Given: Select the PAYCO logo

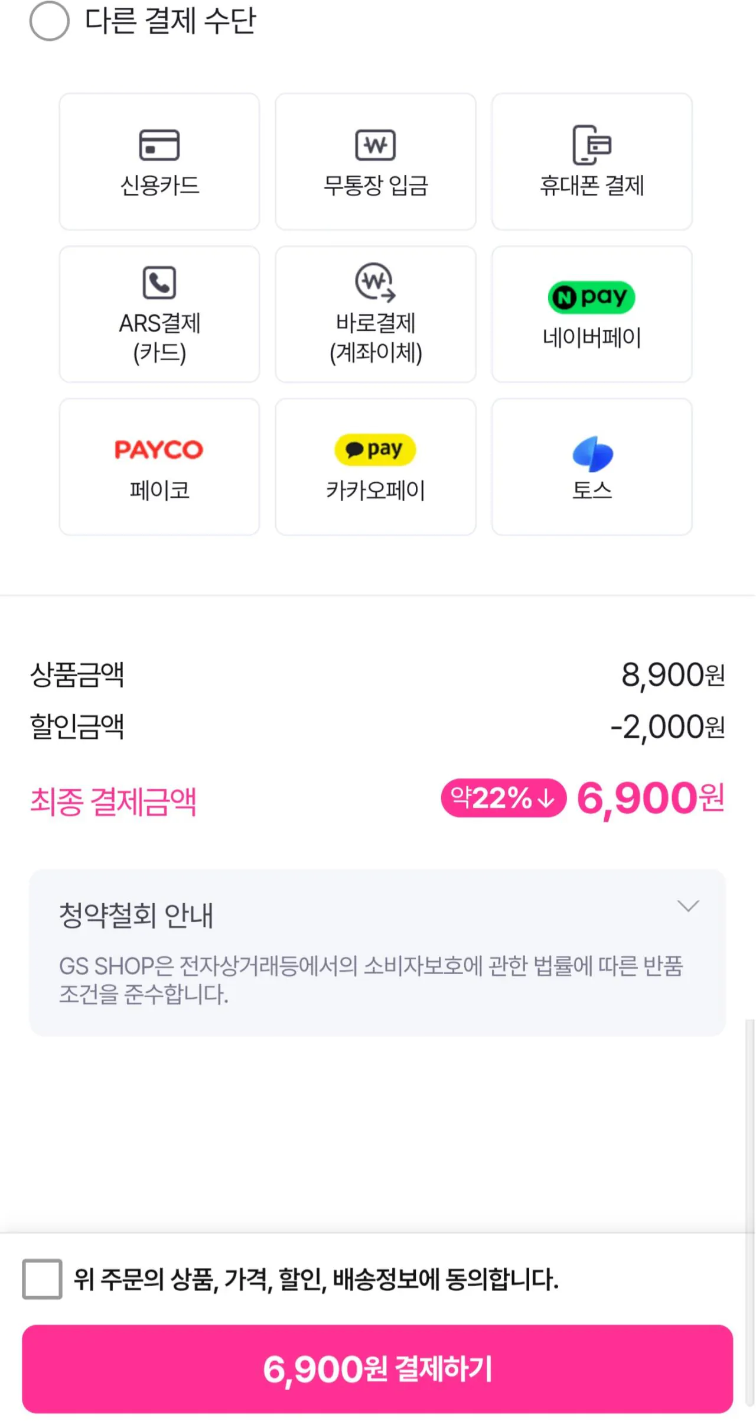Looking at the screenshot, I should pos(159,450).
